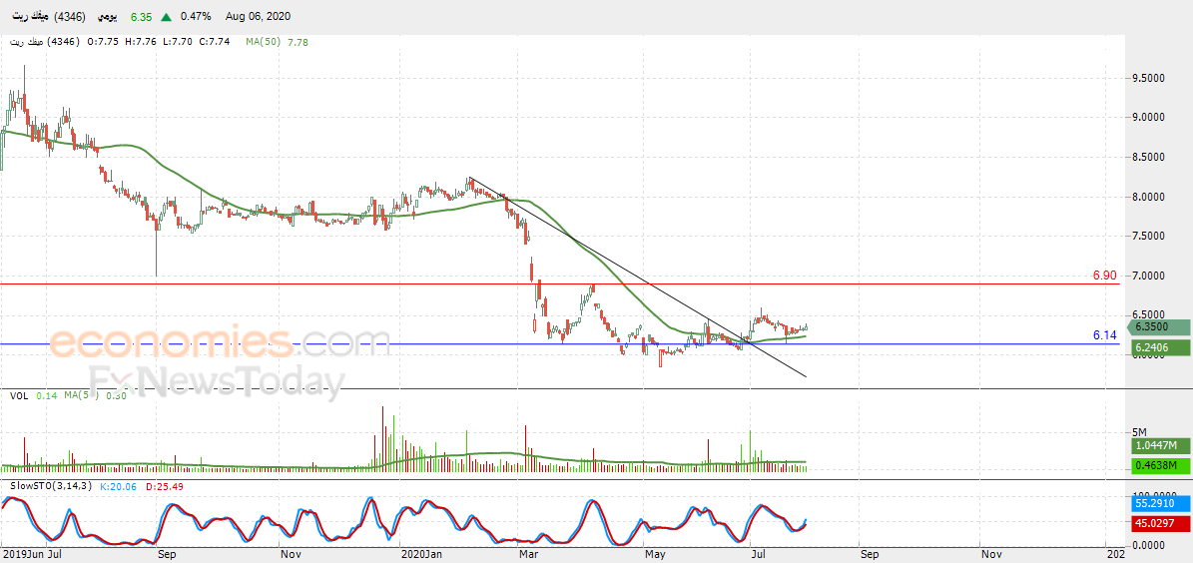Image resolution: width=1193 pixels, height=563 pixels.
Task: Click the volume MA(5) label
Action: [x=80, y=395]
